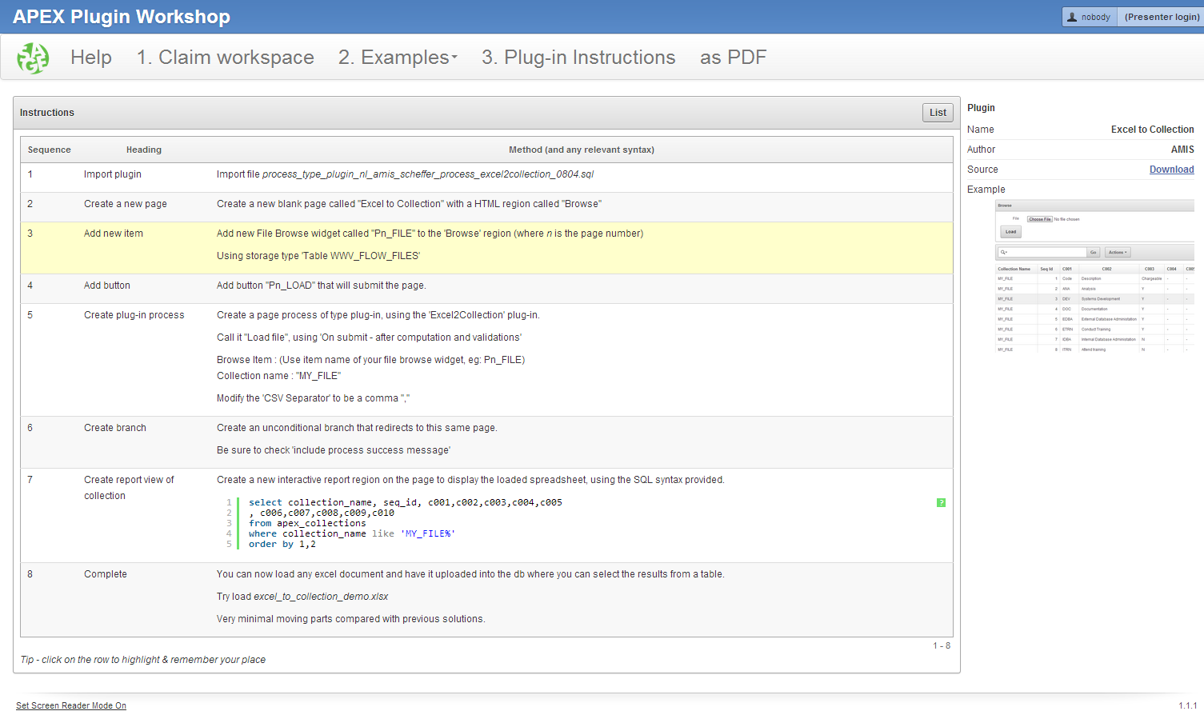Click the "List" button on the Instructions region
This screenshot has width=1204, height=715.
937,112
